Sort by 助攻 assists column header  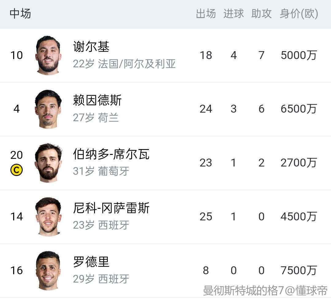point(261,14)
